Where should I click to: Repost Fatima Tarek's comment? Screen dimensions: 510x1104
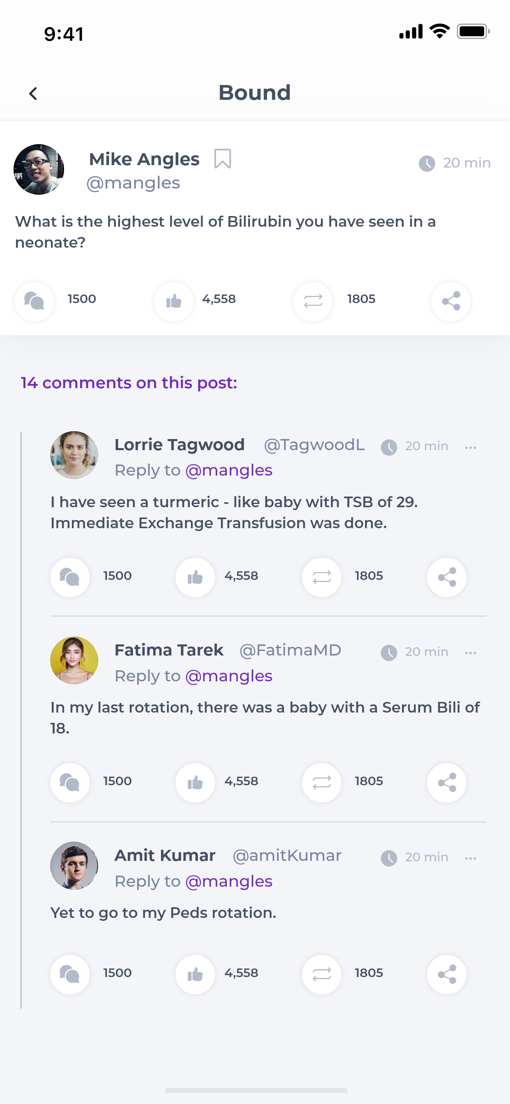tap(322, 782)
